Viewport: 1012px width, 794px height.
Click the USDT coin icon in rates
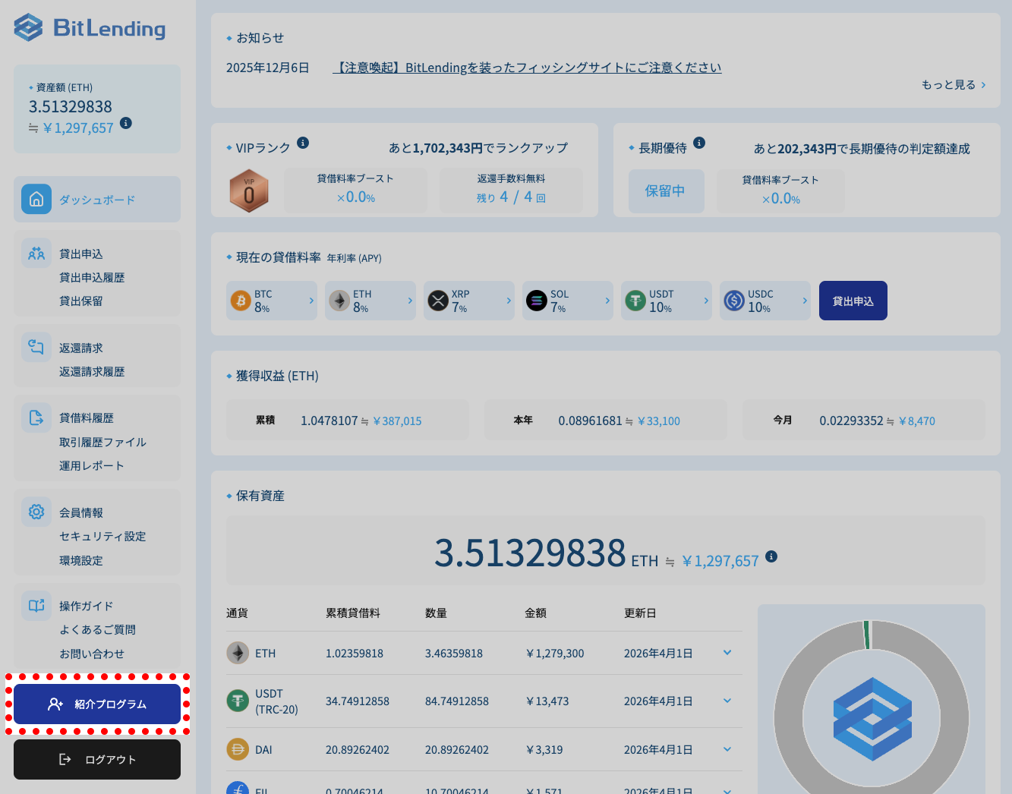(635, 301)
